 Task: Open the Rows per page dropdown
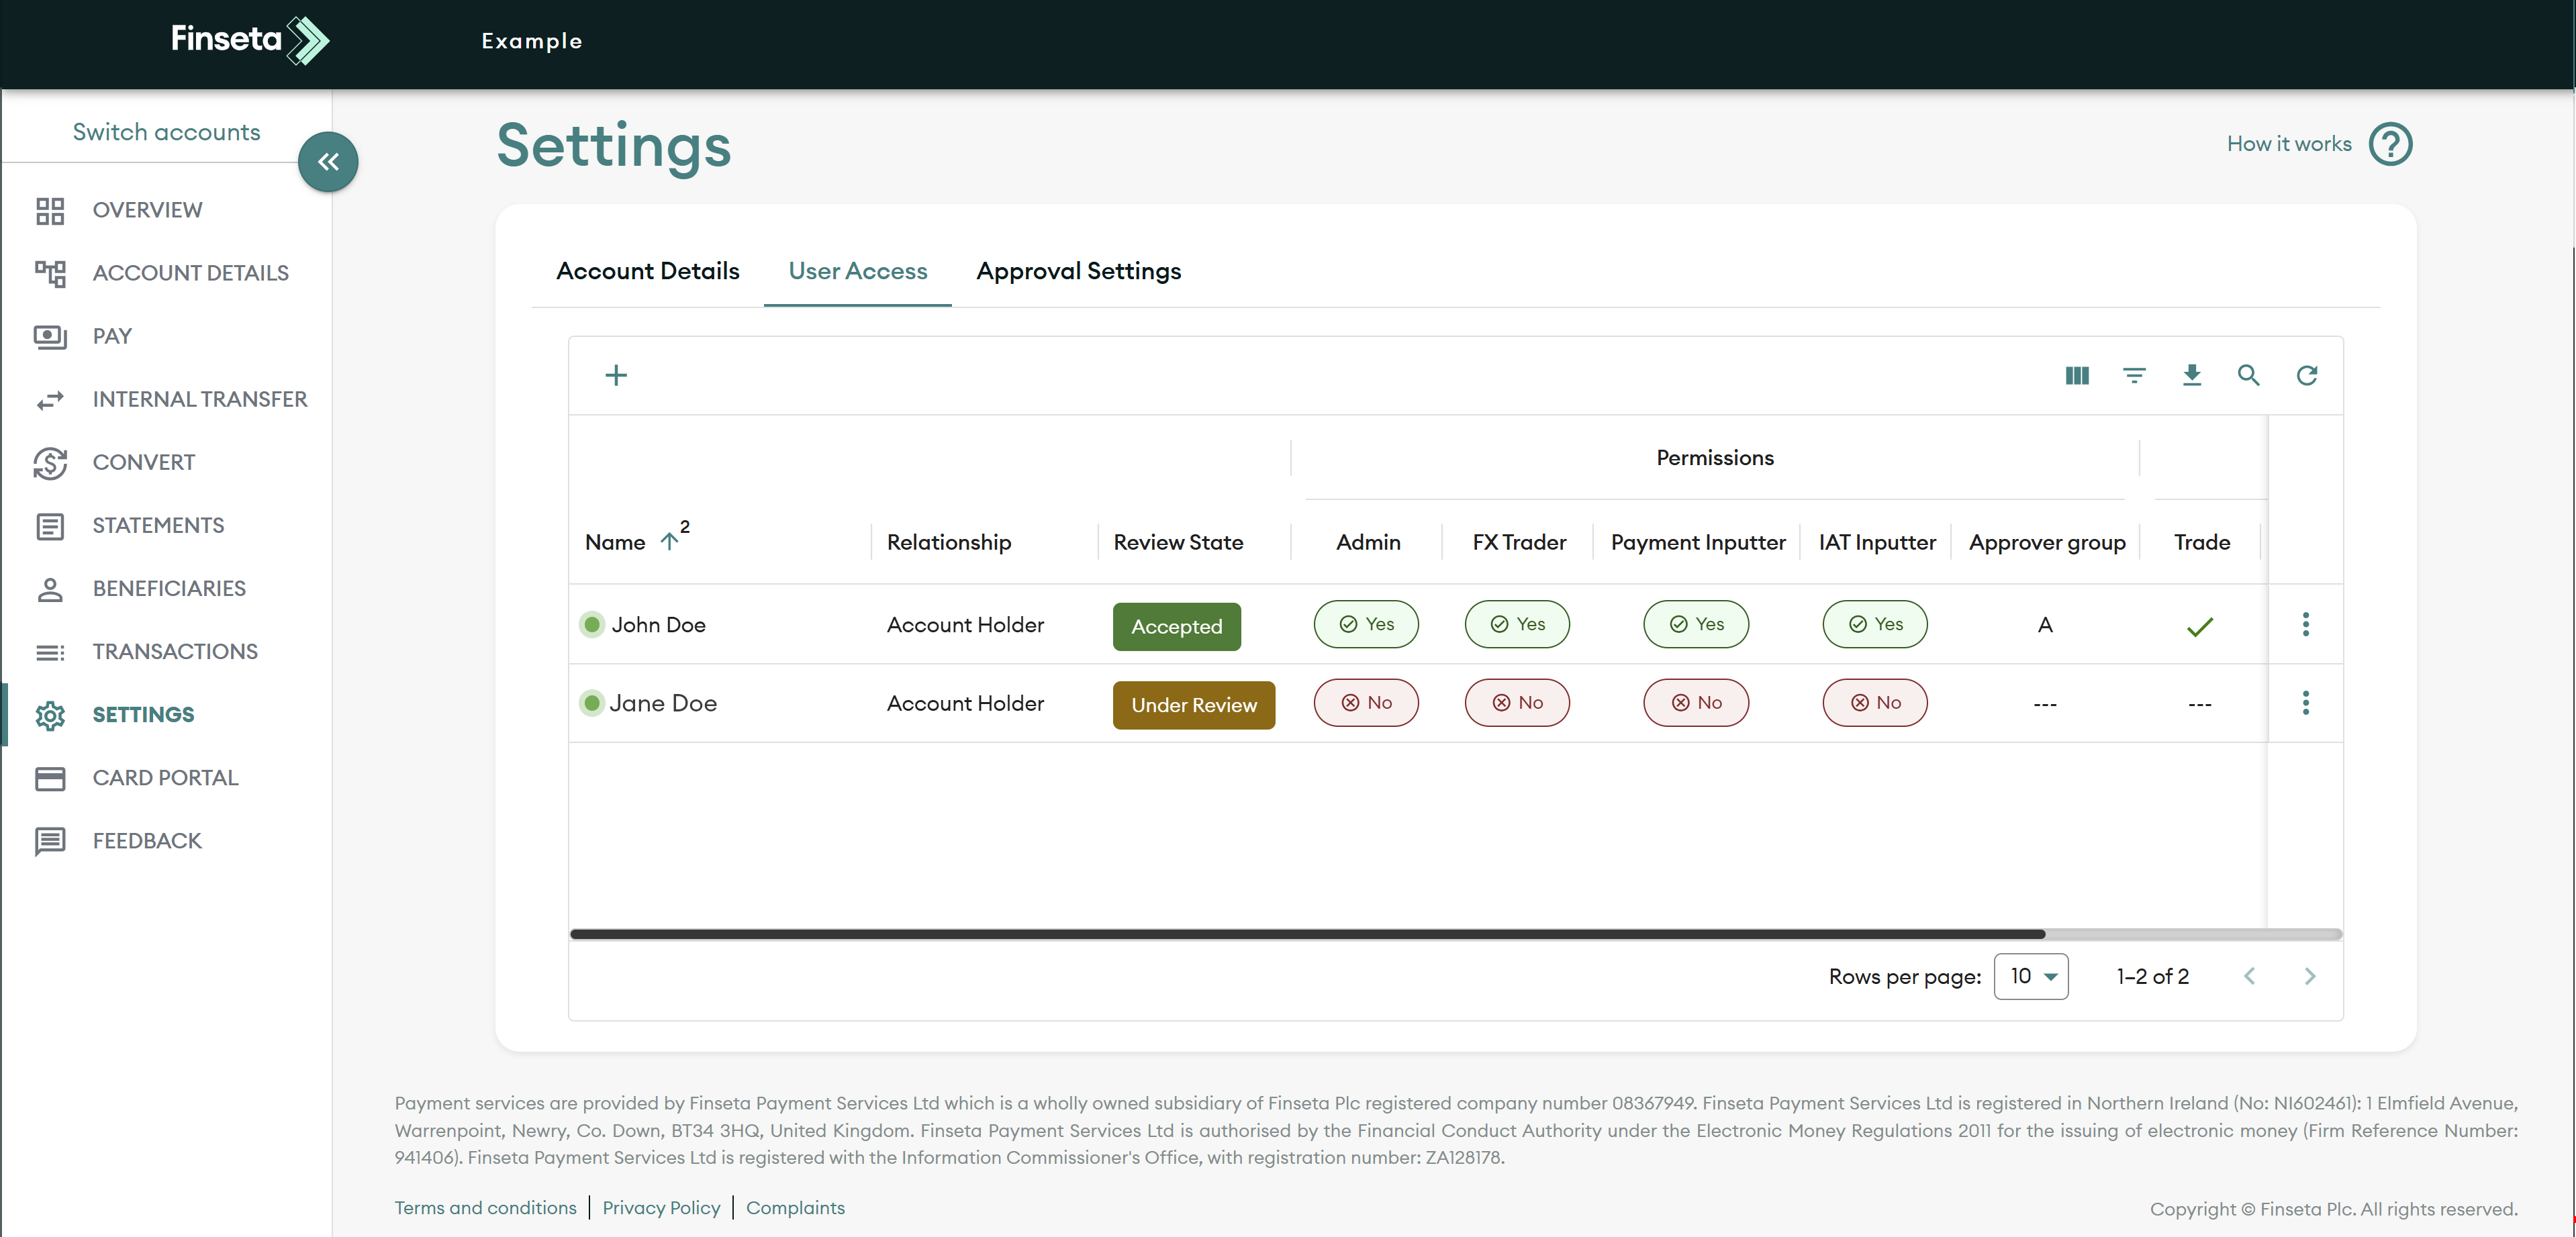click(2030, 976)
